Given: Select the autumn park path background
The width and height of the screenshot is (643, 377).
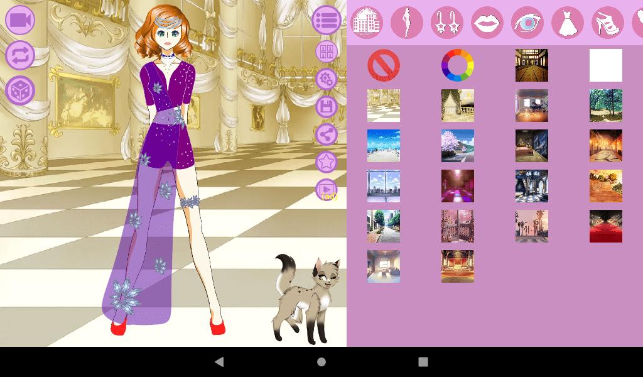Looking at the screenshot, I should (x=606, y=186).
